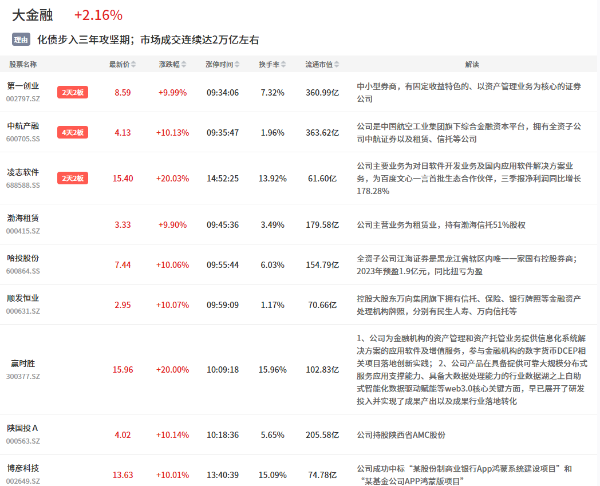Image resolution: width=600 pixels, height=486 pixels.
Task: Open 中航产融 stock page
Action: 23,126
